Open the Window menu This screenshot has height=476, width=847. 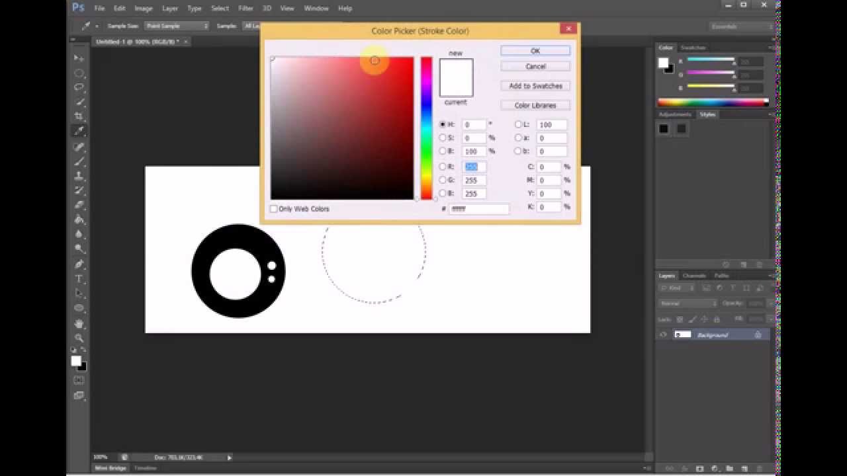tap(316, 9)
